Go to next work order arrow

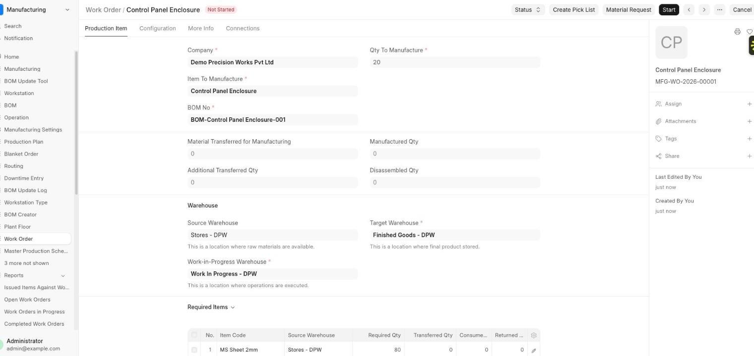(704, 9)
